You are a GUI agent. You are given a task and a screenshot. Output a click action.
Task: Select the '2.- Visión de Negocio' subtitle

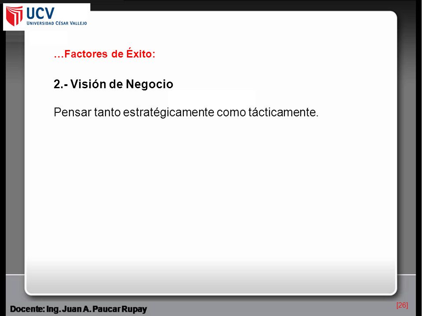(113, 84)
